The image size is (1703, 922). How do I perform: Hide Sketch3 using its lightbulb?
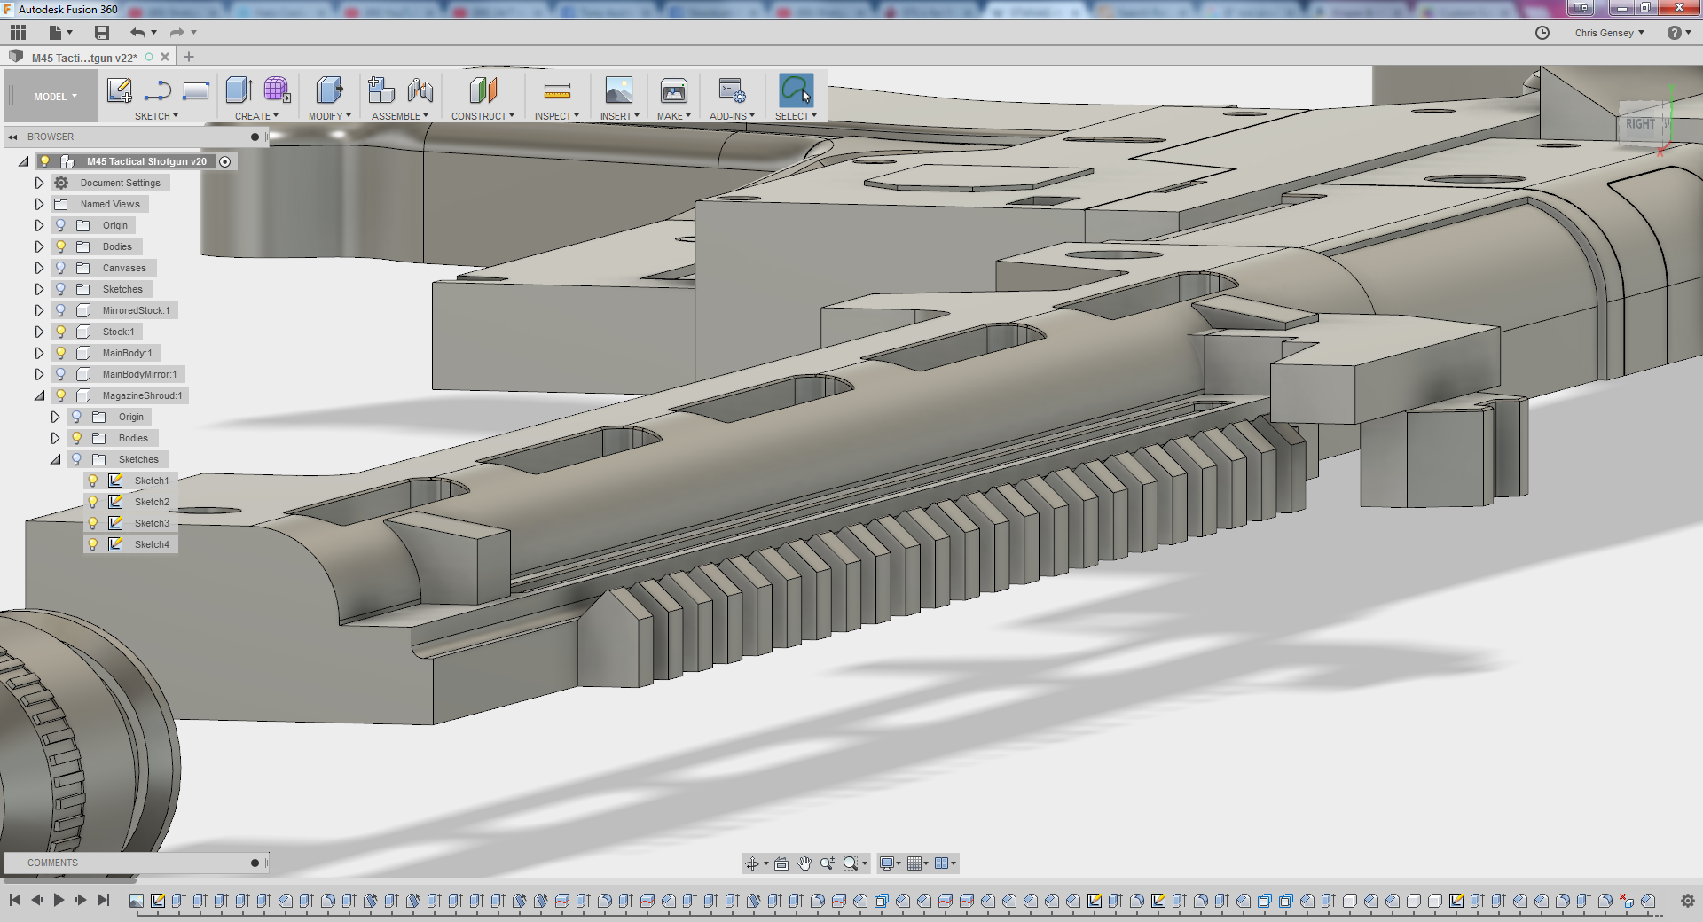pos(93,523)
